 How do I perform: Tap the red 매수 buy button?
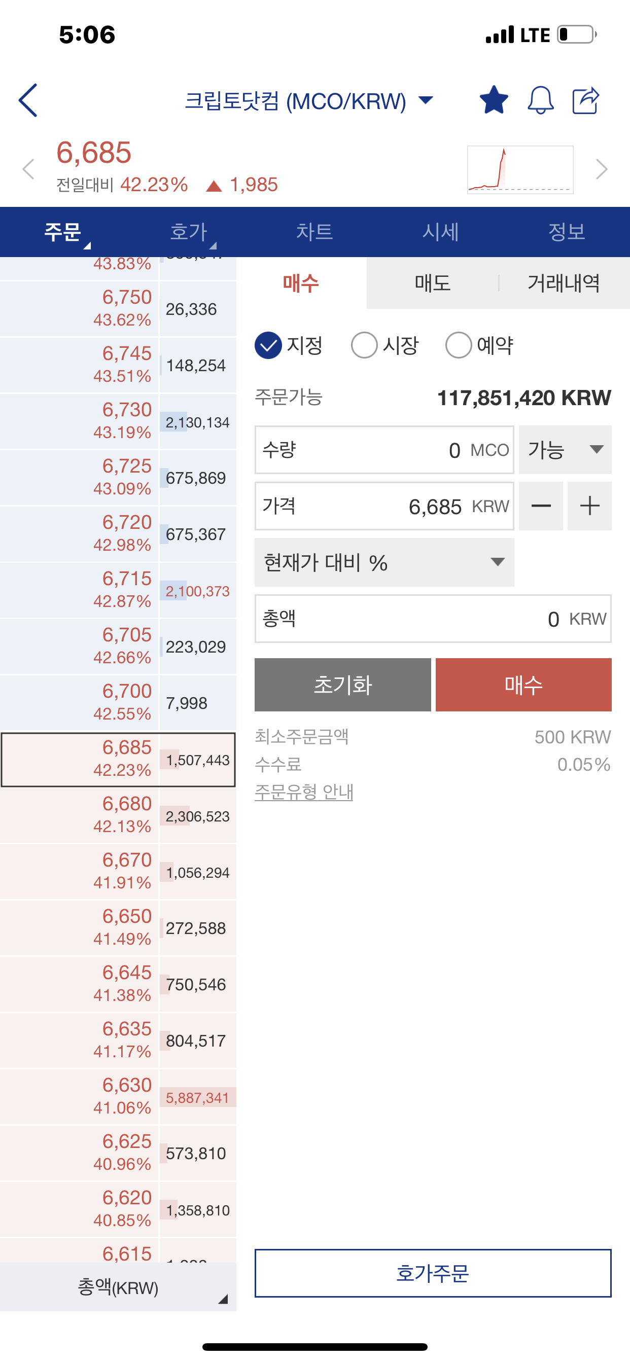pos(523,685)
